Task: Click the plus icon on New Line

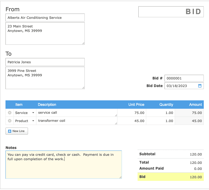Action: [10, 131]
